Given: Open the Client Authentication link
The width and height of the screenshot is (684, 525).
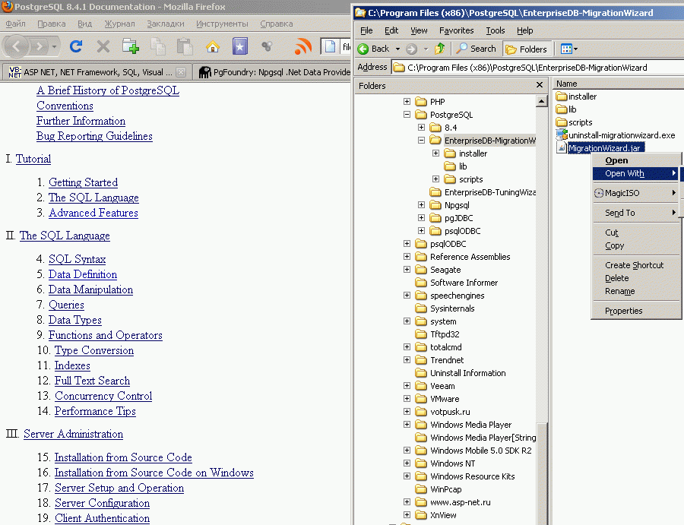Looking at the screenshot, I should point(102,518).
